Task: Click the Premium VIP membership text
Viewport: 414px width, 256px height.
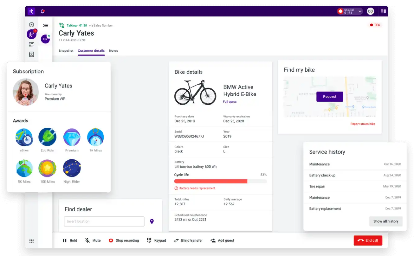Action: click(x=55, y=99)
